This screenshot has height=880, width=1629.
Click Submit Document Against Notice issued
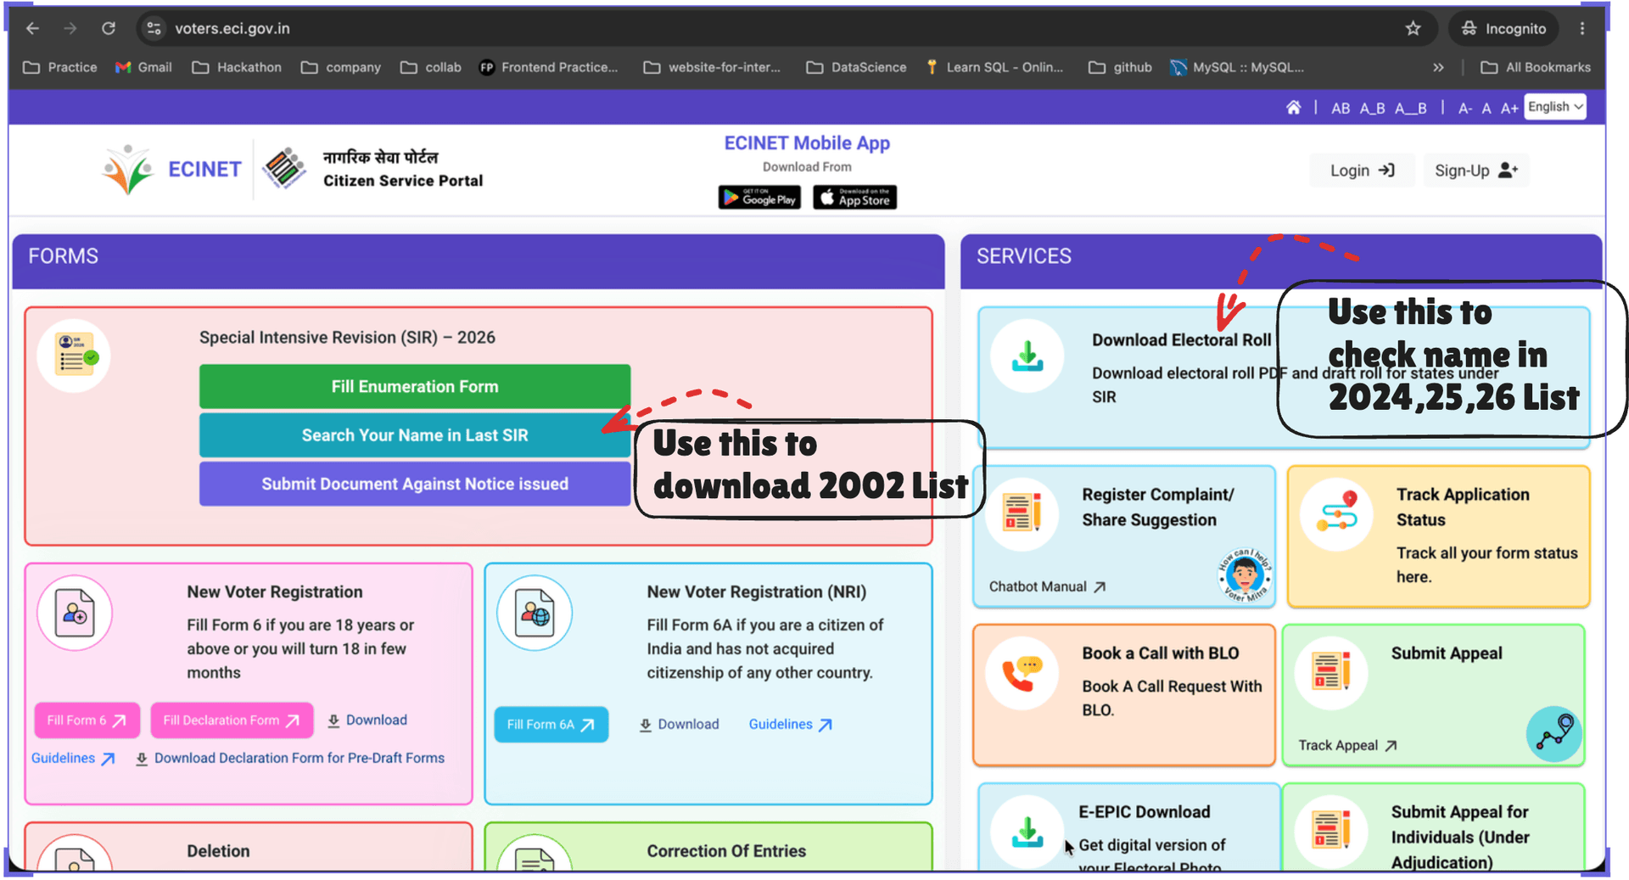pos(415,484)
